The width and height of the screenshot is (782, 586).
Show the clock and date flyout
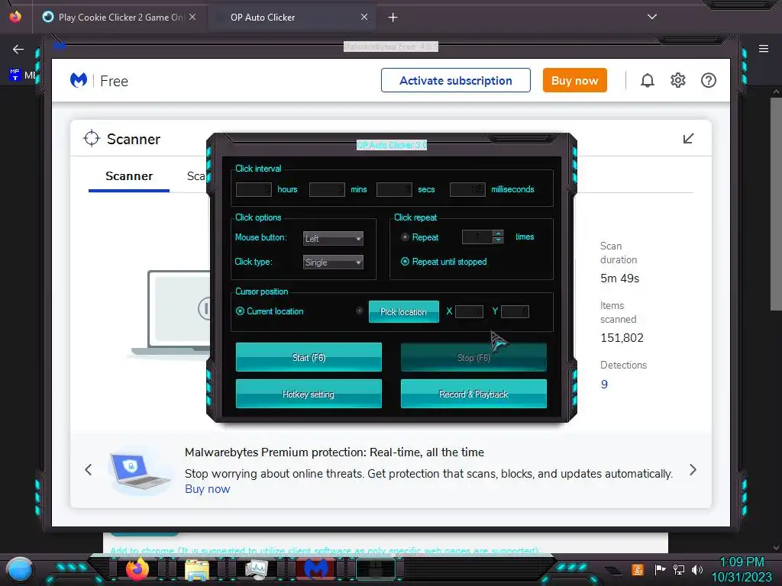coord(742,569)
